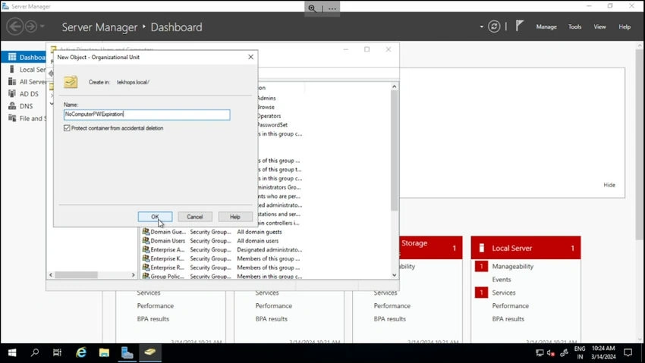Open the Manage menu
Viewport: 645px width, 363px height.
tap(546, 27)
